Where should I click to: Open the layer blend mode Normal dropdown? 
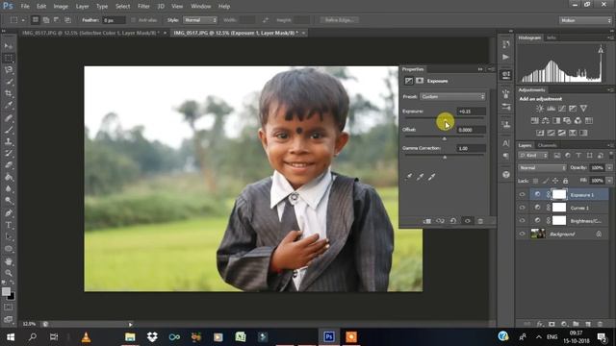pyautogui.click(x=542, y=168)
